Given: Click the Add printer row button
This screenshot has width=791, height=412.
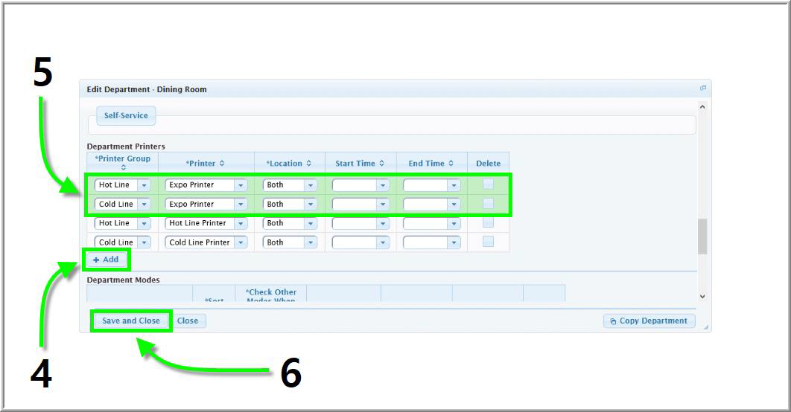Looking at the screenshot, I should [x=106, y=260].
